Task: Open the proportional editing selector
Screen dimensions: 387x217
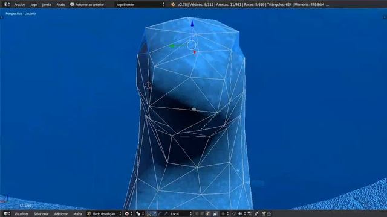Action: point(225,214)
